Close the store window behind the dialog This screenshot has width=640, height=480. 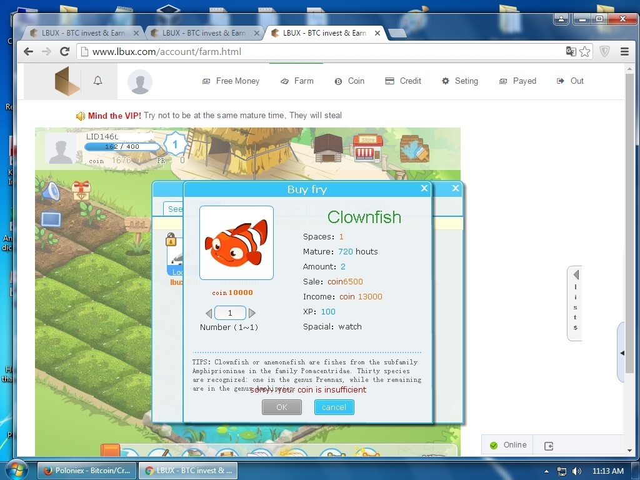tap(456, 188)
